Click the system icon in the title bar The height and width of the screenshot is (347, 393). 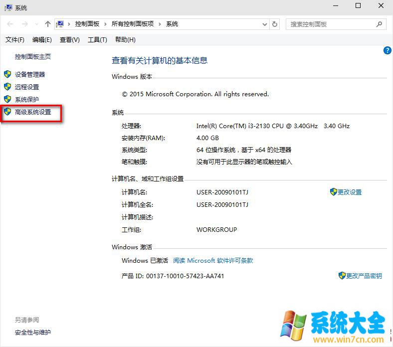(8, 7)
